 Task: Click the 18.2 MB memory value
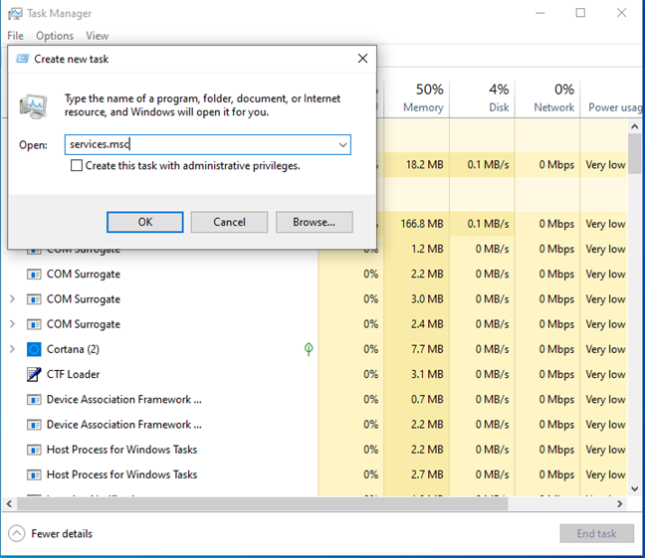(424, 165)
